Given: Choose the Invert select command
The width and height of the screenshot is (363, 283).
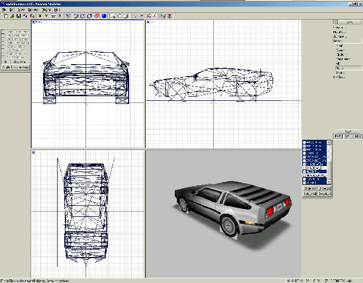Looking at the screenshot, I should click(x=340, y=72).
